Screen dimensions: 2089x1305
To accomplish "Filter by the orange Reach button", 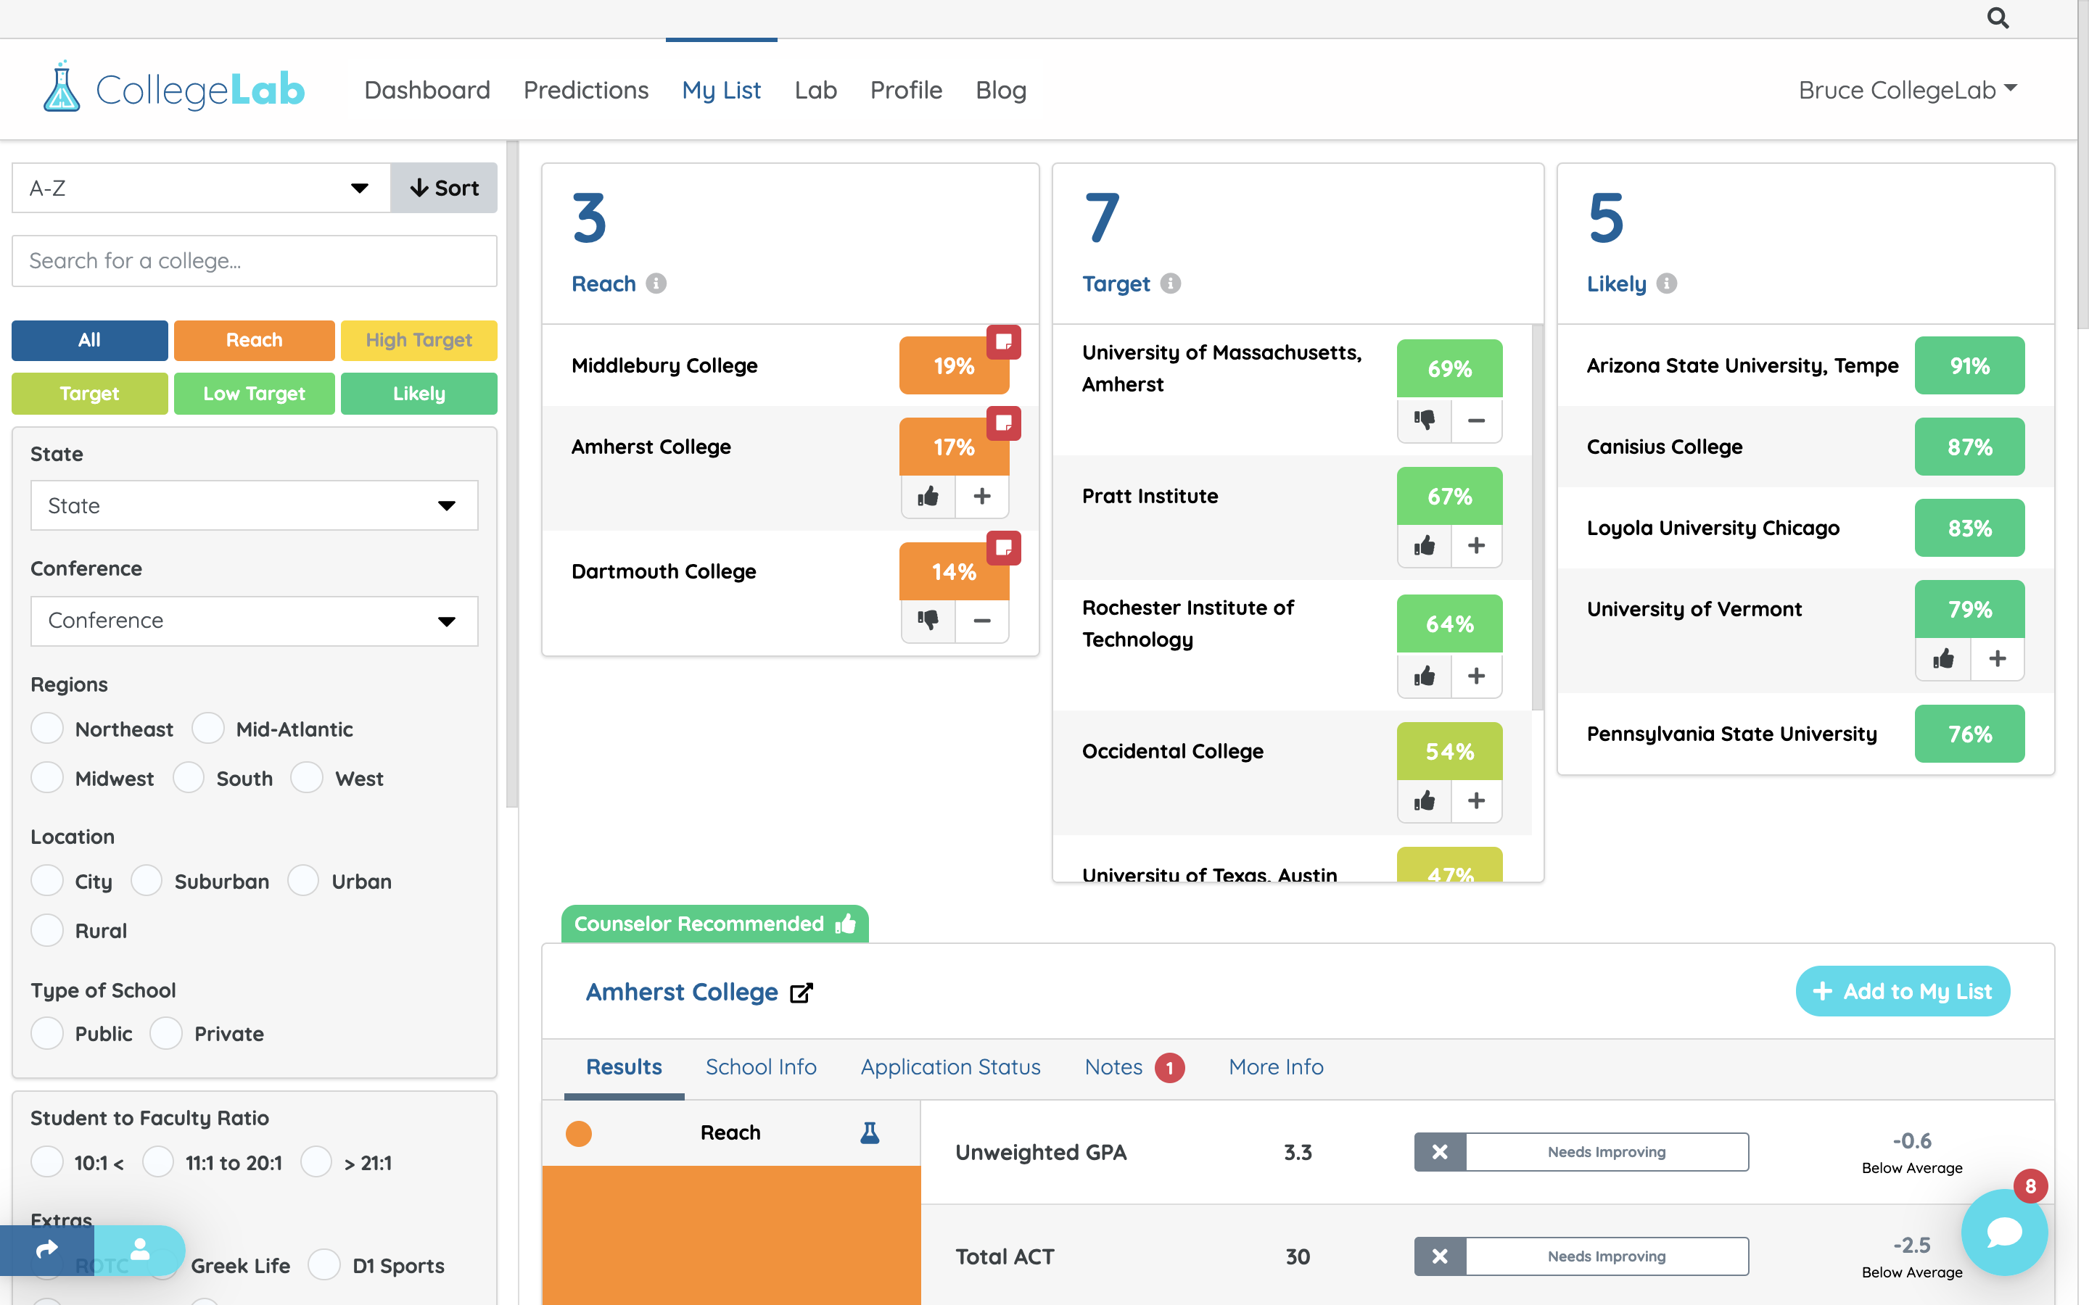I will point(254,340).
